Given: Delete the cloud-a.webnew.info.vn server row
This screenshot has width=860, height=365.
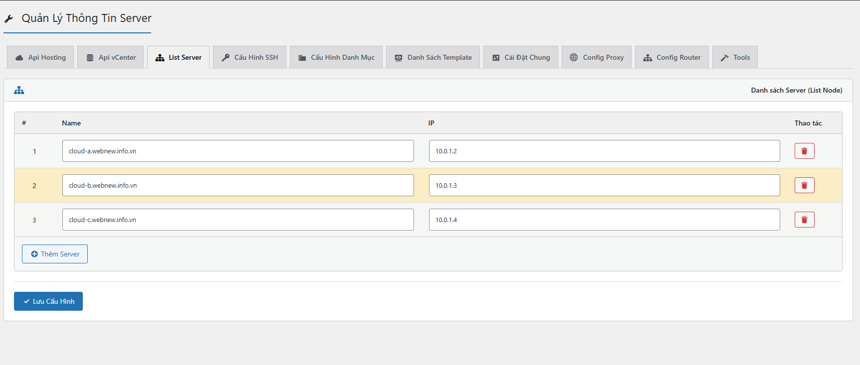Looking at the screenshot, I should [804, 151].
